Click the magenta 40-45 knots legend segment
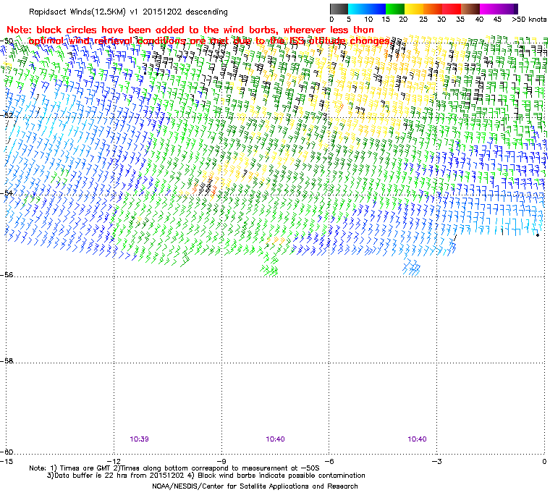This screenshot has height=498, width=550. [490, 9]
